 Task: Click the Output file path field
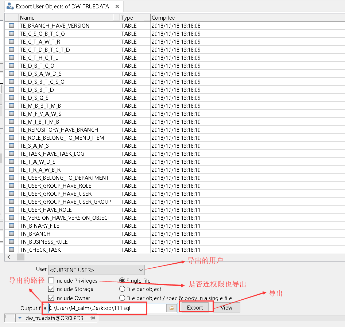click(107, 308)
